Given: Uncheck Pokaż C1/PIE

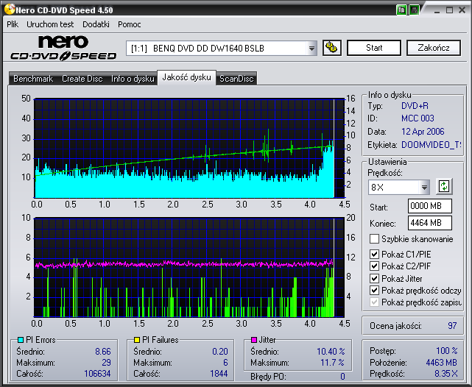Looking at the screenshot, I should (x=374, y=254).
